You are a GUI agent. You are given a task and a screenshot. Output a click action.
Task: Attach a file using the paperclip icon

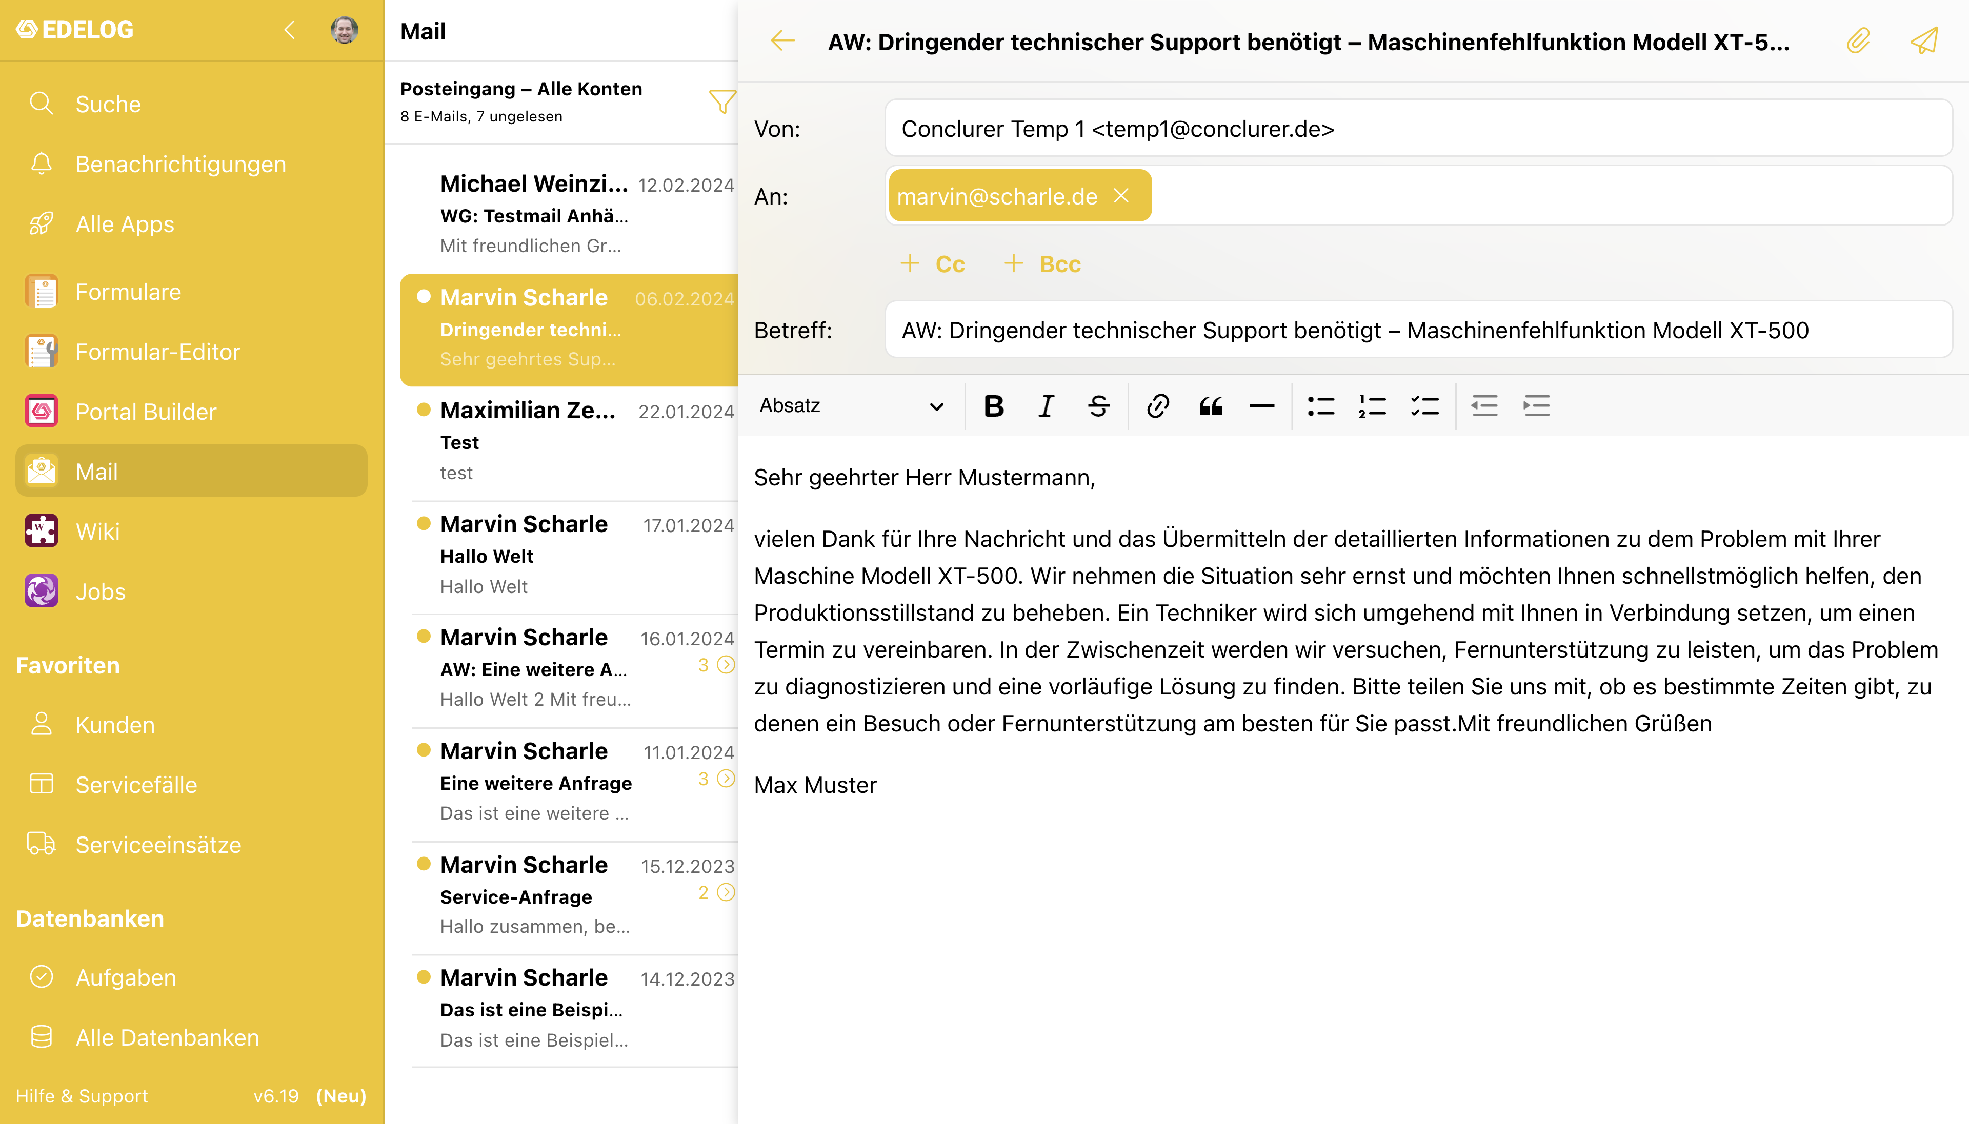point(1859,41)
